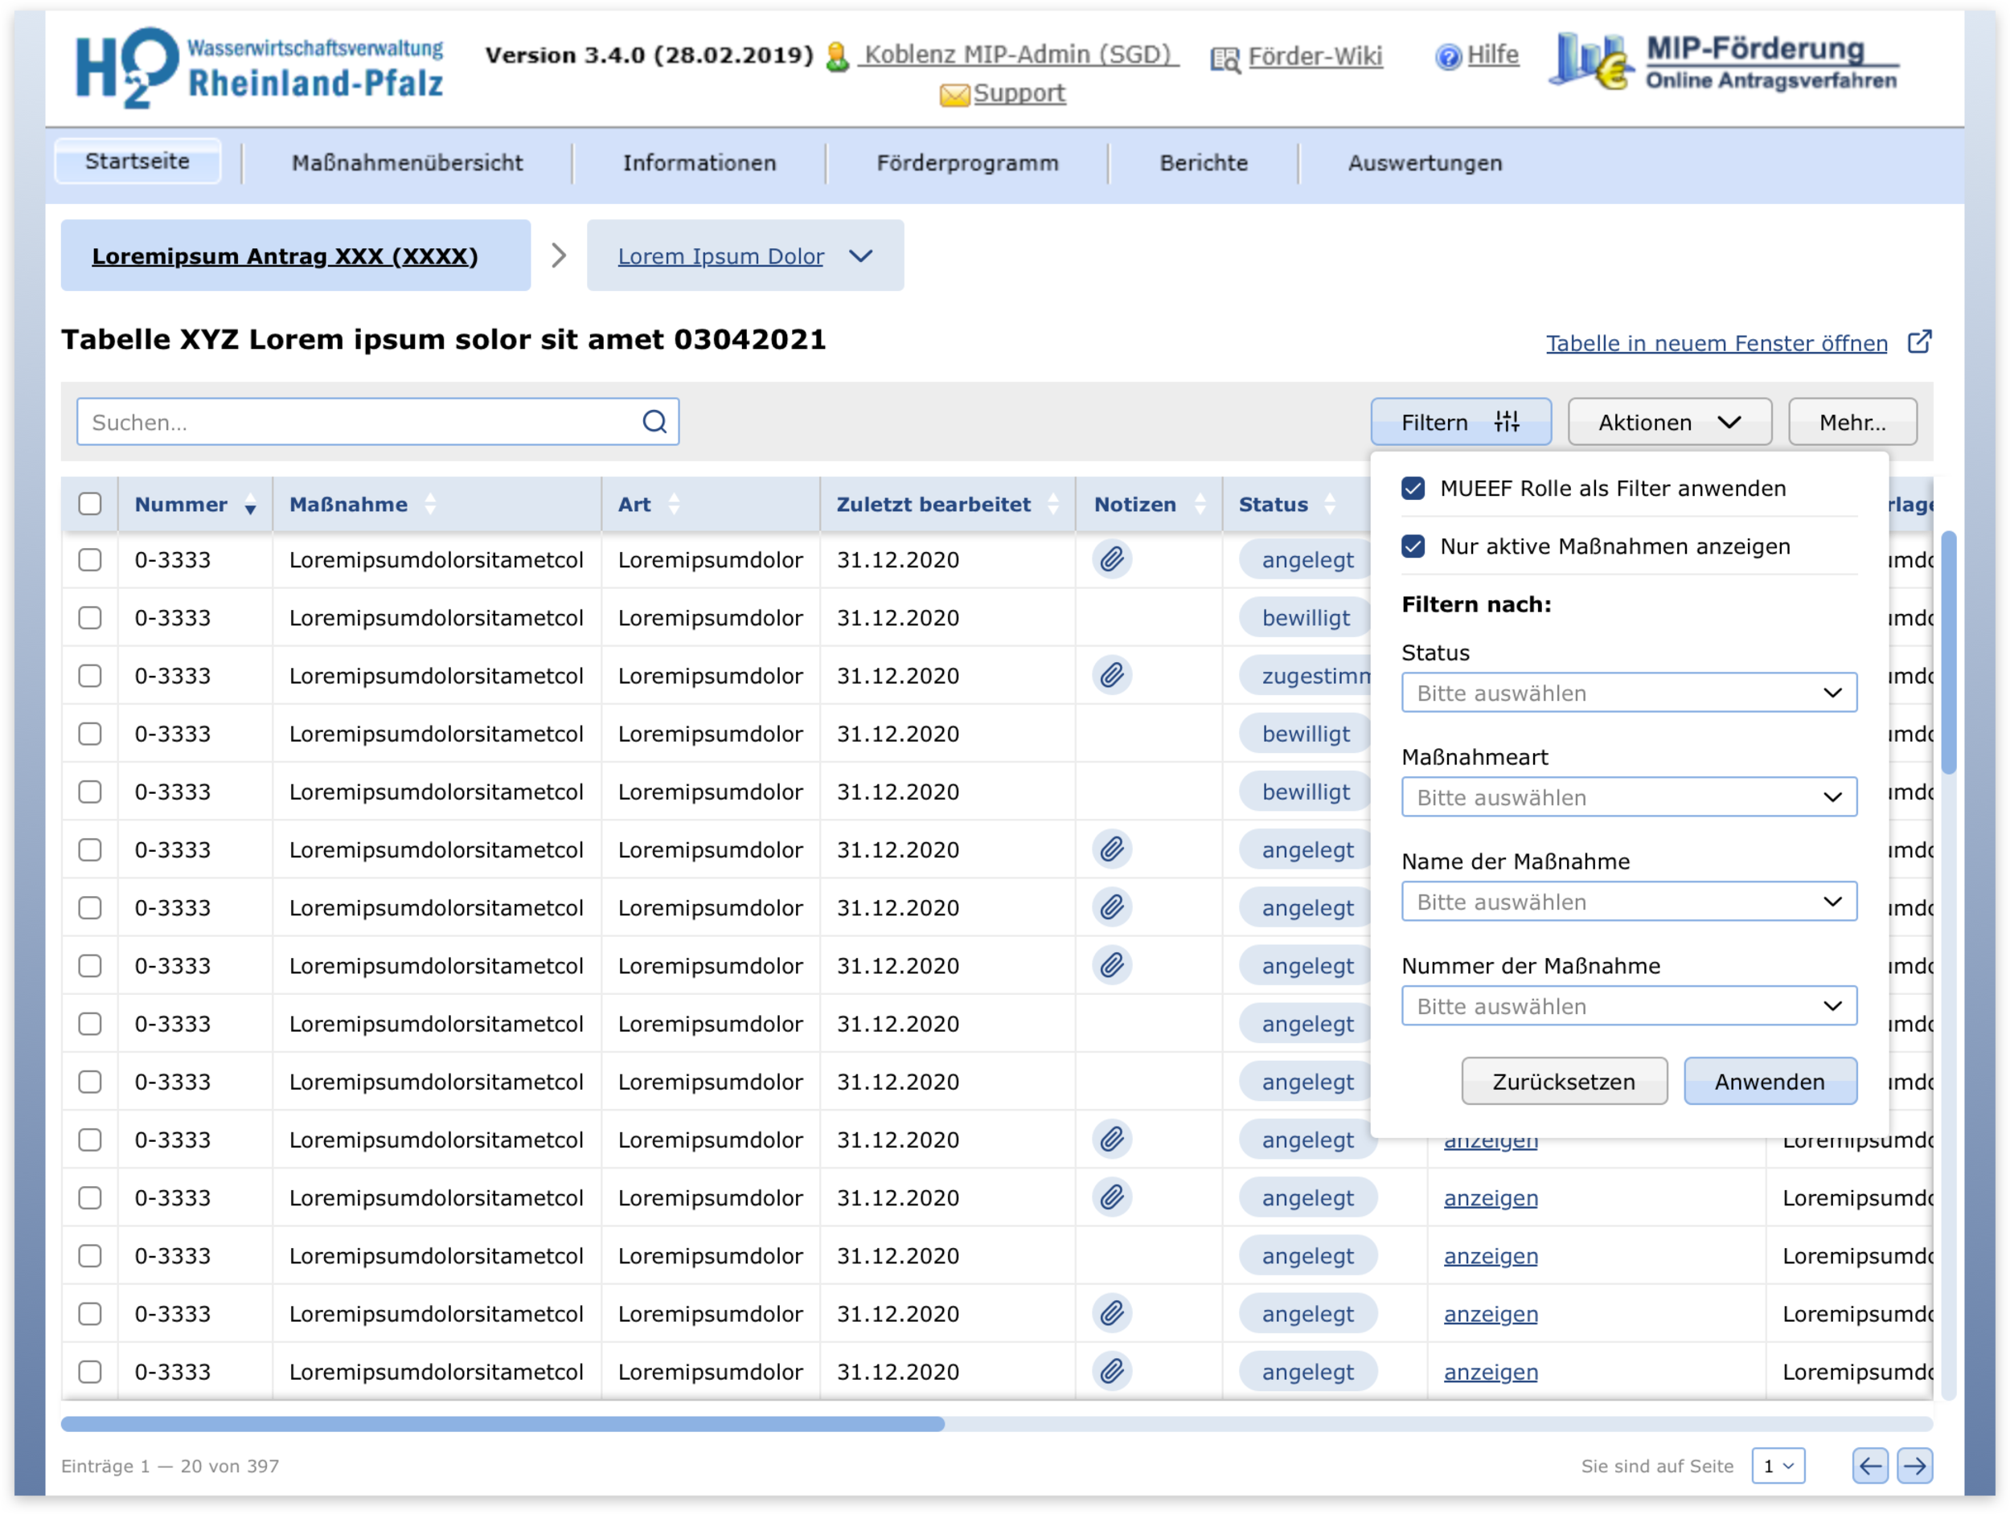The image size is (2010, 1514).
Task: Click the open-in-new-window external link icon
Action: (x=1919, y=342)
